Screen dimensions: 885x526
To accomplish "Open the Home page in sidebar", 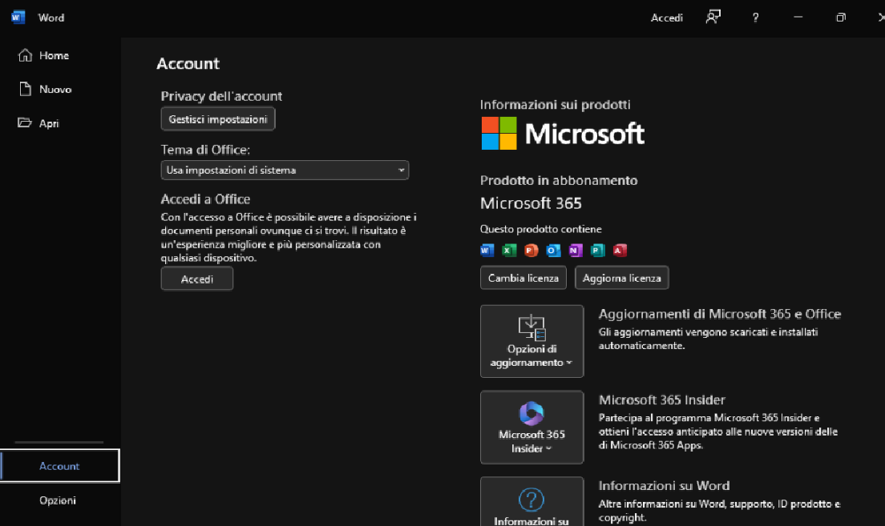I will (x=60, y=55).
